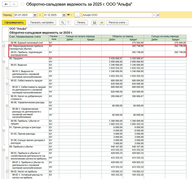The width and height of the screenshot is (192, 179).
Task: Select the 90.01, Выручка account cell
Action: [x=29, y=67]
